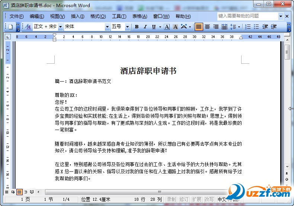This screenshot has width=294, height=206.
Task: Toggle 修订 track changes in status bar
Action: point(184,199)
